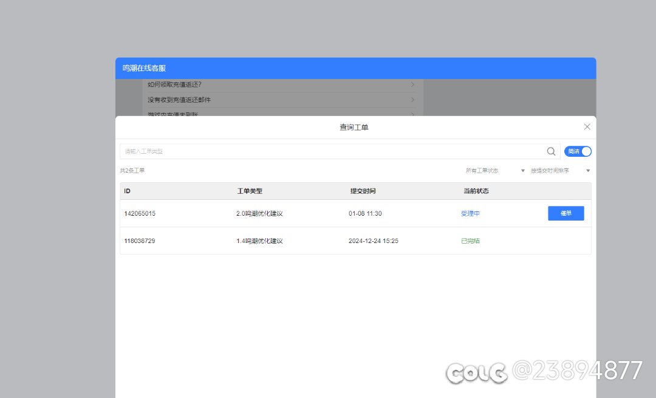Click the 受理中 status text
The height and width of the screenshot is (398, 656).
(x=470, y=213)
